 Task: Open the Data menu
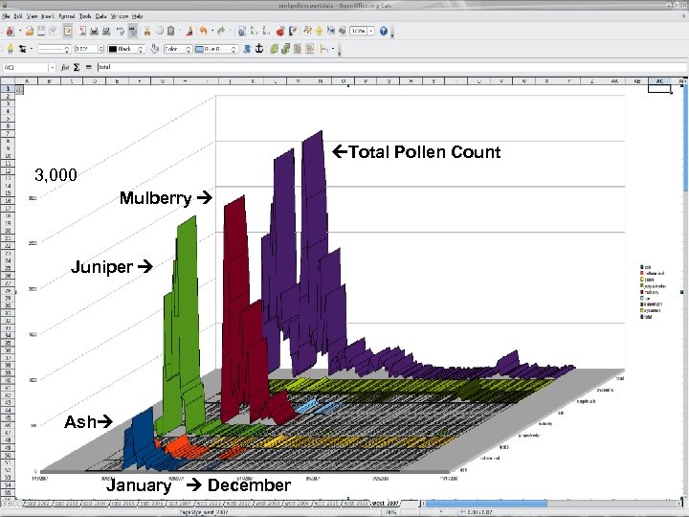click(101, 16)
